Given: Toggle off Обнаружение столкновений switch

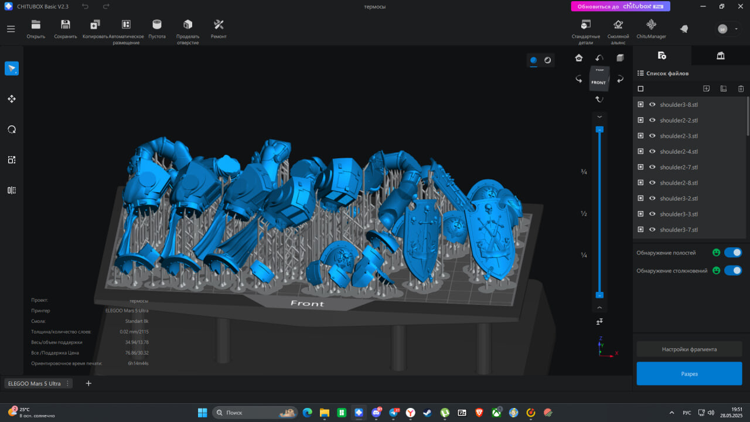Looking at the screenshot, I should click(733, 271).
